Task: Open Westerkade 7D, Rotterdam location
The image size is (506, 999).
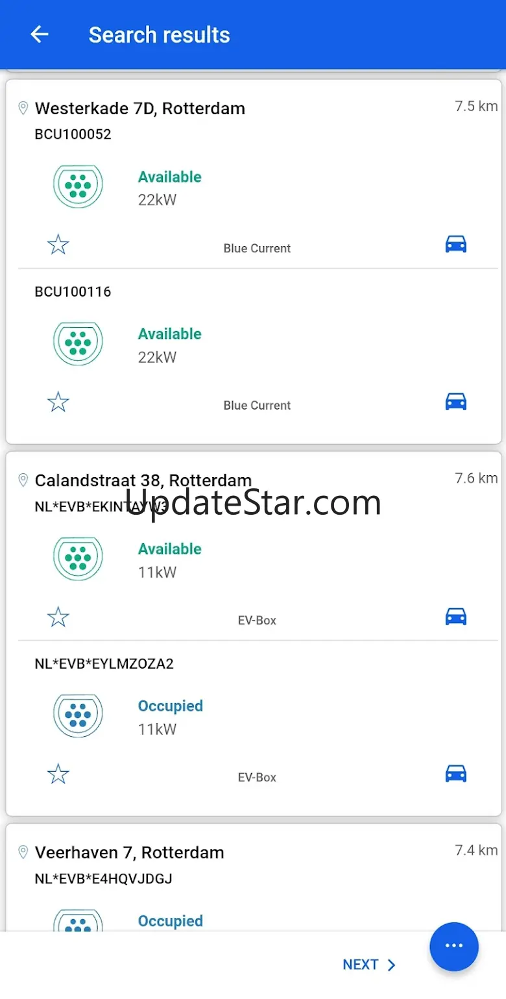Action: 140,108
